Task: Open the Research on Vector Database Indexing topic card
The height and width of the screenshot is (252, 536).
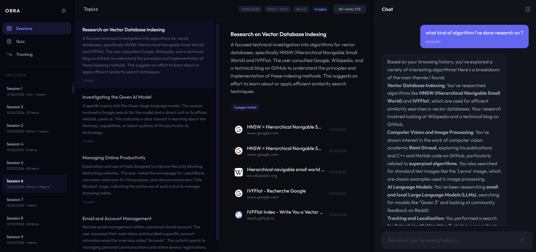Action: pyautogui.click(x=145, y=54)
